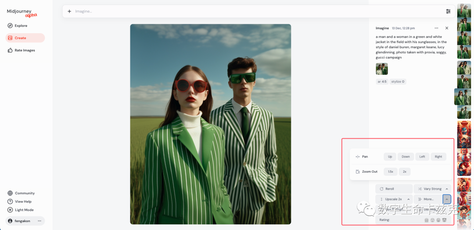The height and width of the screenshot is (230, 474).
Task: Click the plus icon in the Imagine bar
Action: [69, 11]
